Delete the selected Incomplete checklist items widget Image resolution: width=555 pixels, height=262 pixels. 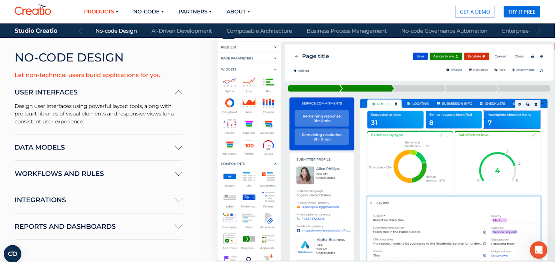tap(536, 104)
